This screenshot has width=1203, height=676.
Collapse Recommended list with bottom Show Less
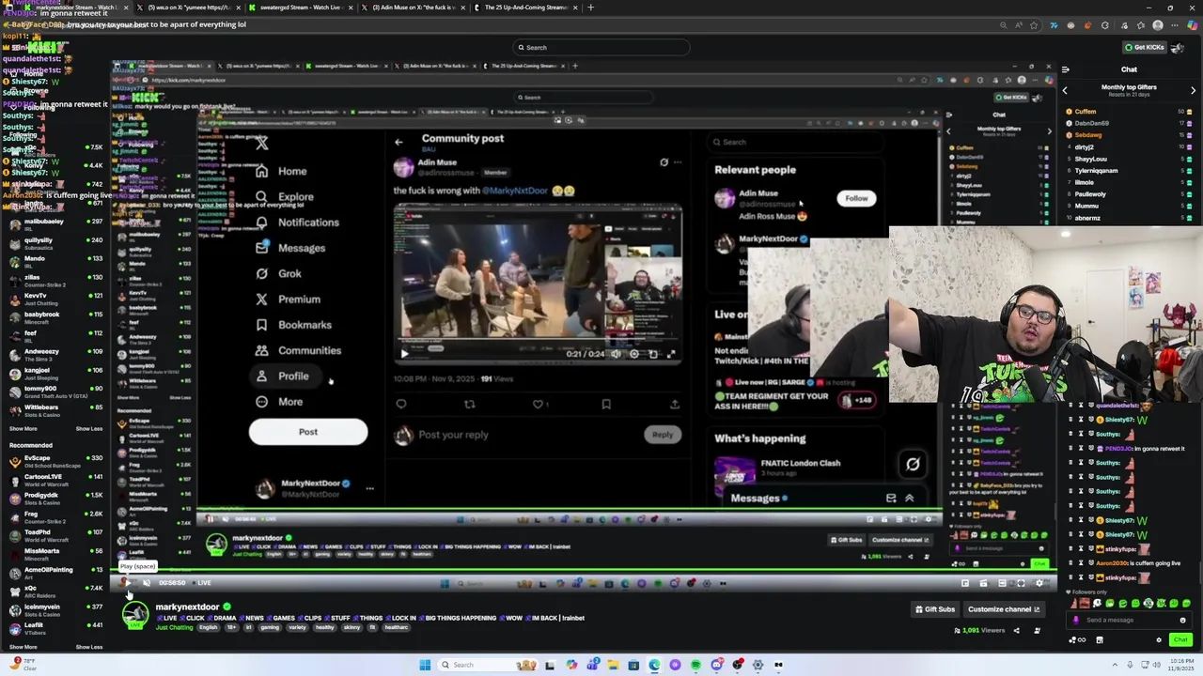pos(88,647)
